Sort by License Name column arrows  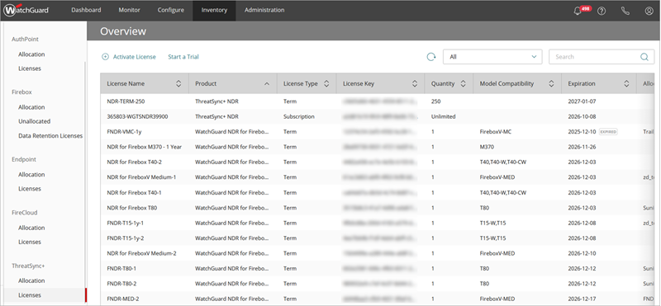pyautogui.click(x=178, y=84)
